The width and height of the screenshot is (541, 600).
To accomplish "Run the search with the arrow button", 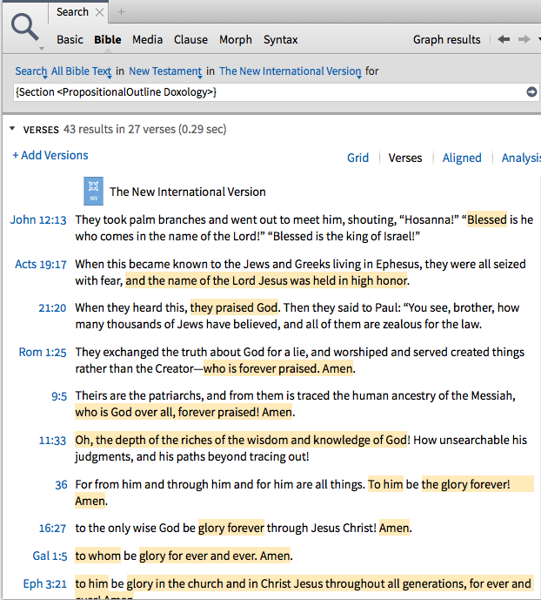I will (x=531, y=91).
